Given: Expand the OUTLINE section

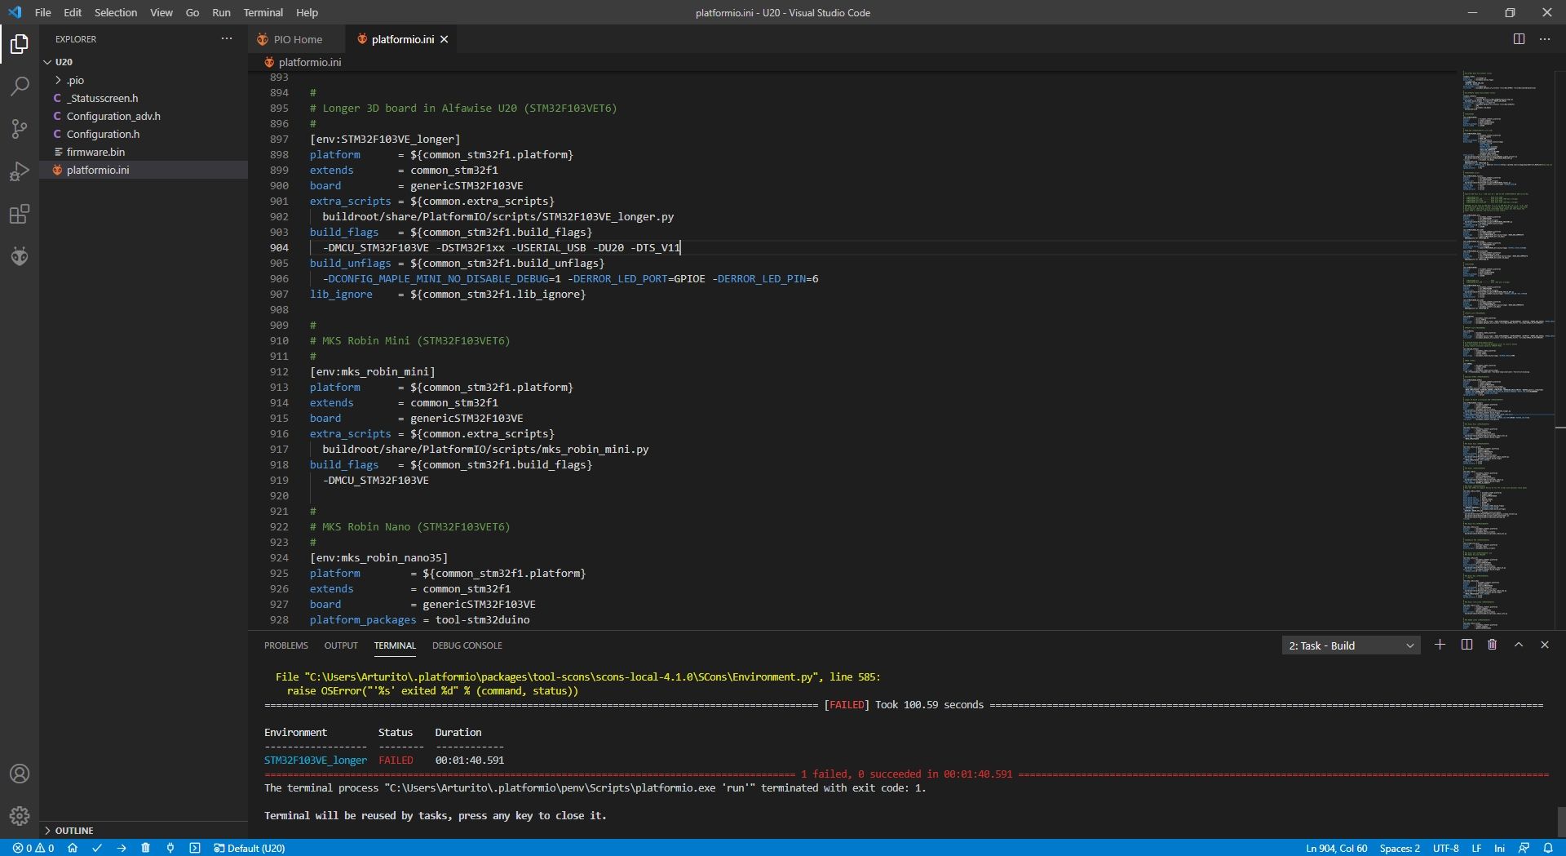Looking at the screenshot, I should [73, 830].
